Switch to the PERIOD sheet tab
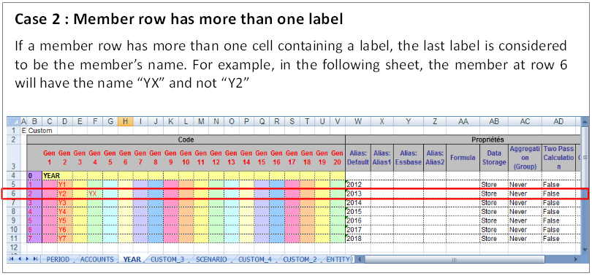This screenshot has height=276, width=592. (x=58, y=259)
